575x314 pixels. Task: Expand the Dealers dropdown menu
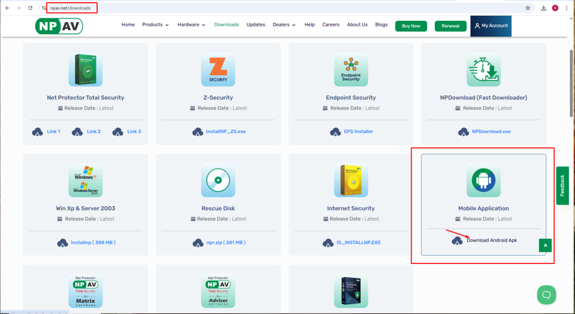(284, 25)
